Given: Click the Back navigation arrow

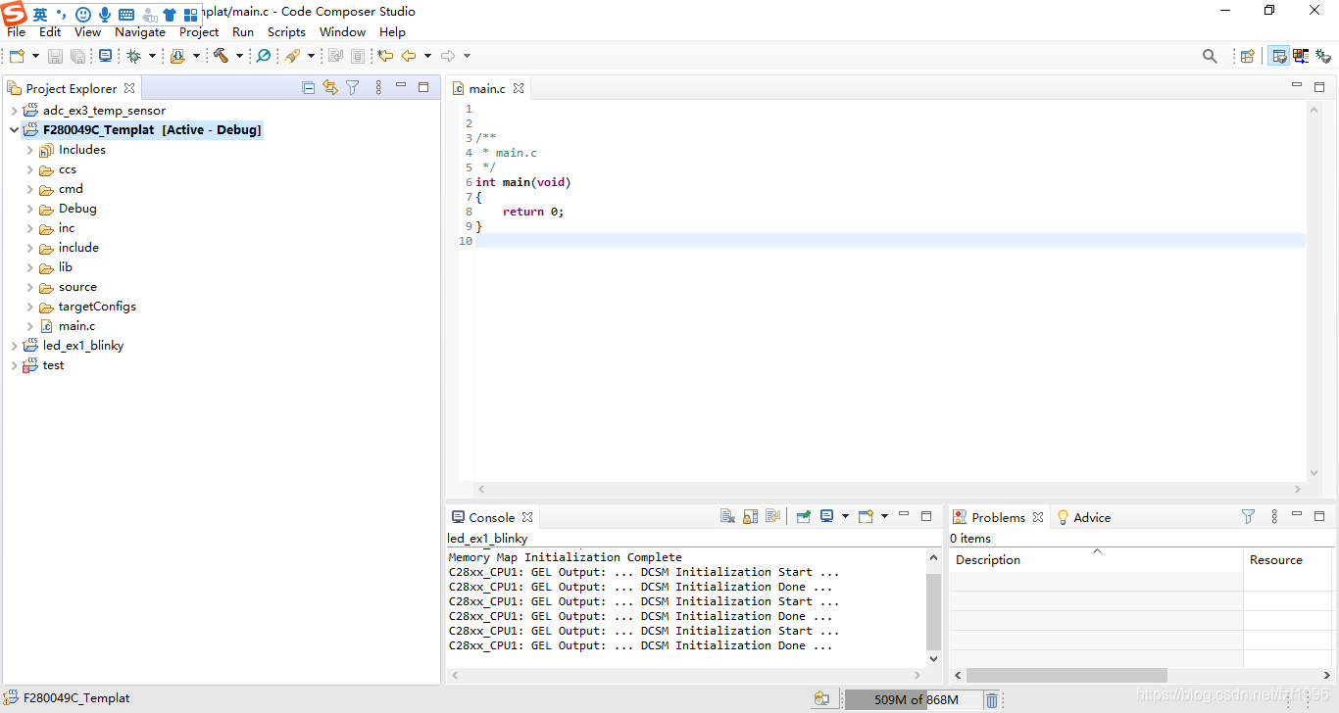Looking at the screenshot, I should [x=409, y=56].
